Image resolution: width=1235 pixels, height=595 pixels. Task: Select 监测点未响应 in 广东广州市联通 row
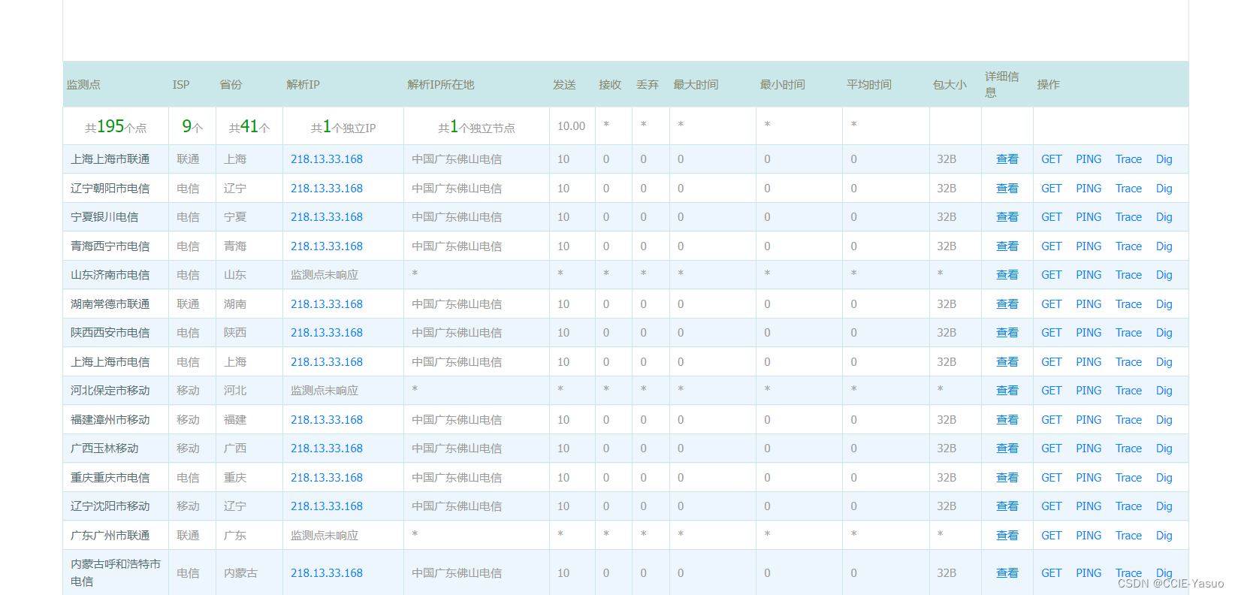pos(325,536)
